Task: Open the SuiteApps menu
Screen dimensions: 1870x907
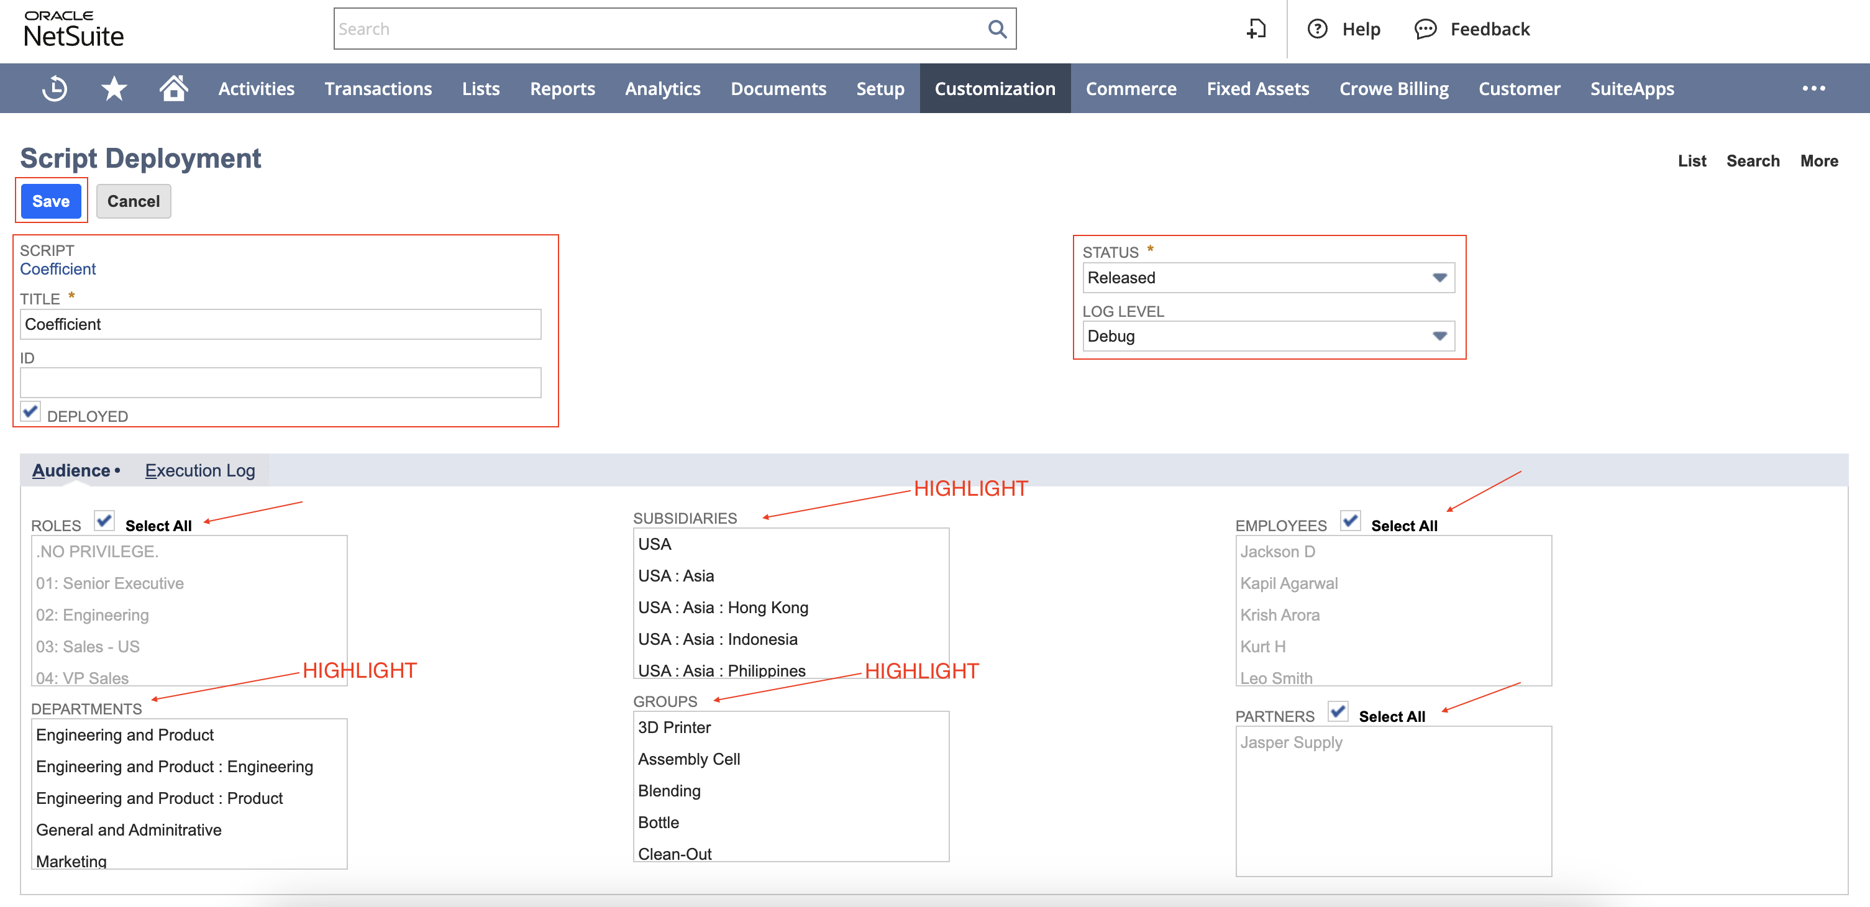Action: coord(1632,89)
